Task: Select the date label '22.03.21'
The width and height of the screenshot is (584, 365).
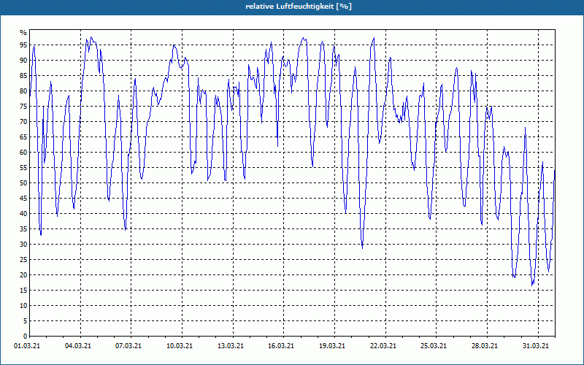Action: [x=384, y=346]
